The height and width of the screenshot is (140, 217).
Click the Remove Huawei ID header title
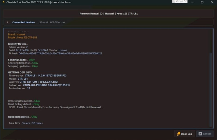(x=108, y=13)
